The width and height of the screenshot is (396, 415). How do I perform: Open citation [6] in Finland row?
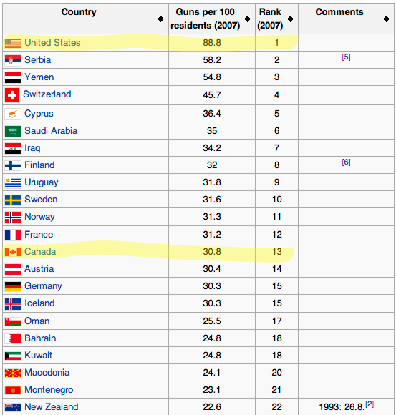(x=346, y=162)
